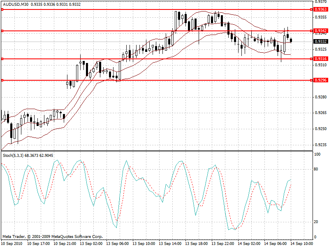
Task: Click the 13 Sep 22:00 time label
Action: [x=222, y=244]
